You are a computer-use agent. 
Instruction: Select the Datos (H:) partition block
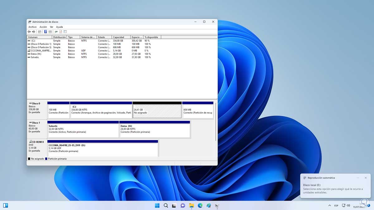[x=155, y=130]
